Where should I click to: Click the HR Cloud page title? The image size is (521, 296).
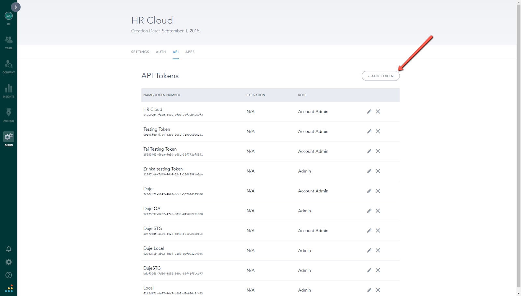tap(152, 20)
